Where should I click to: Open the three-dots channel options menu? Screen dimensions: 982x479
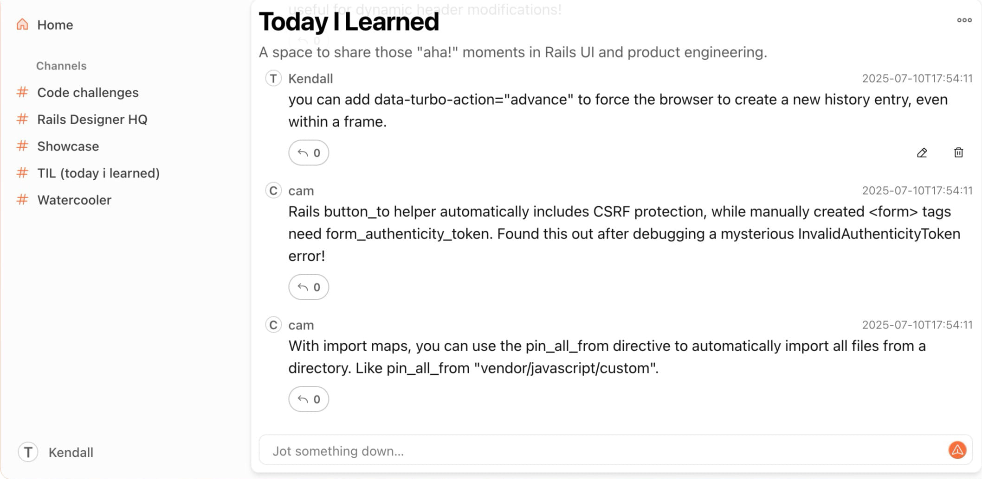(x=964, y=20)
